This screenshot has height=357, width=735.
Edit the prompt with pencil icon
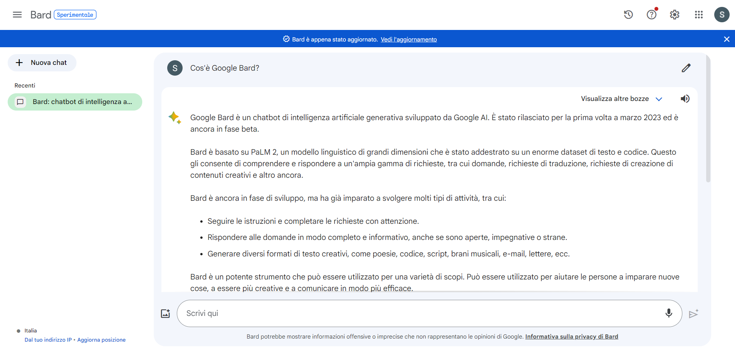686,68
